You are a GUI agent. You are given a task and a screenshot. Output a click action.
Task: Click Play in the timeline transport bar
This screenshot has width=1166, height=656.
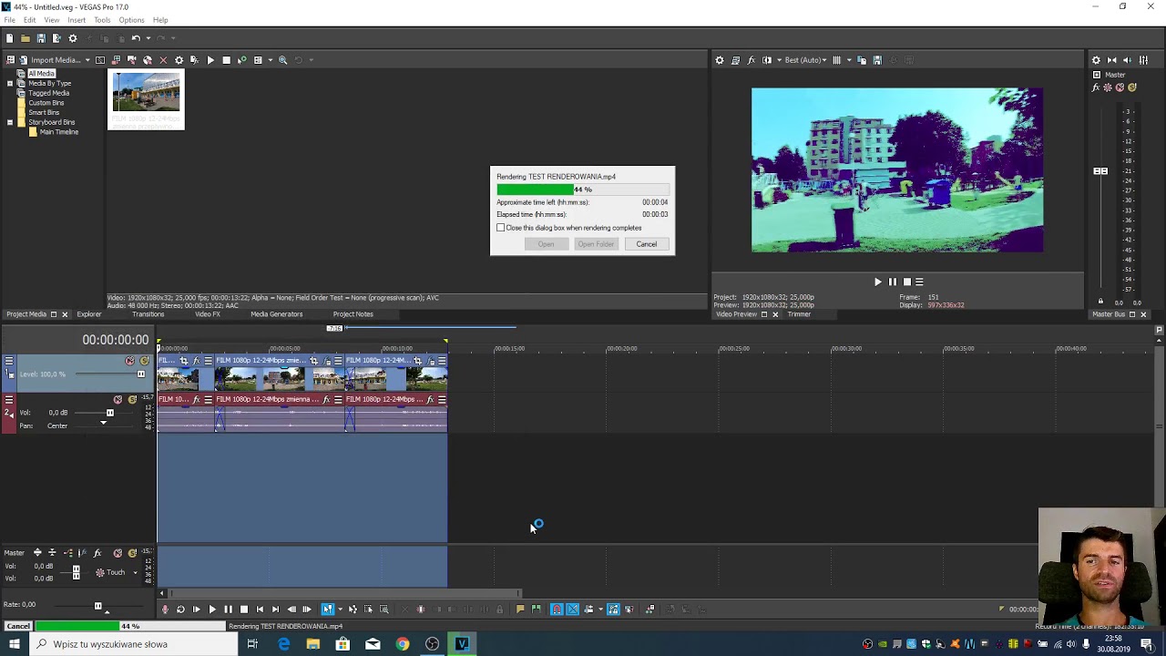212,610
